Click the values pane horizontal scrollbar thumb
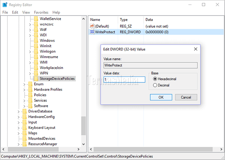Screen dimensions: 225x160 [153, 149]
